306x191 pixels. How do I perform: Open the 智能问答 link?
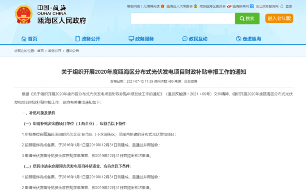pos(133,7)
